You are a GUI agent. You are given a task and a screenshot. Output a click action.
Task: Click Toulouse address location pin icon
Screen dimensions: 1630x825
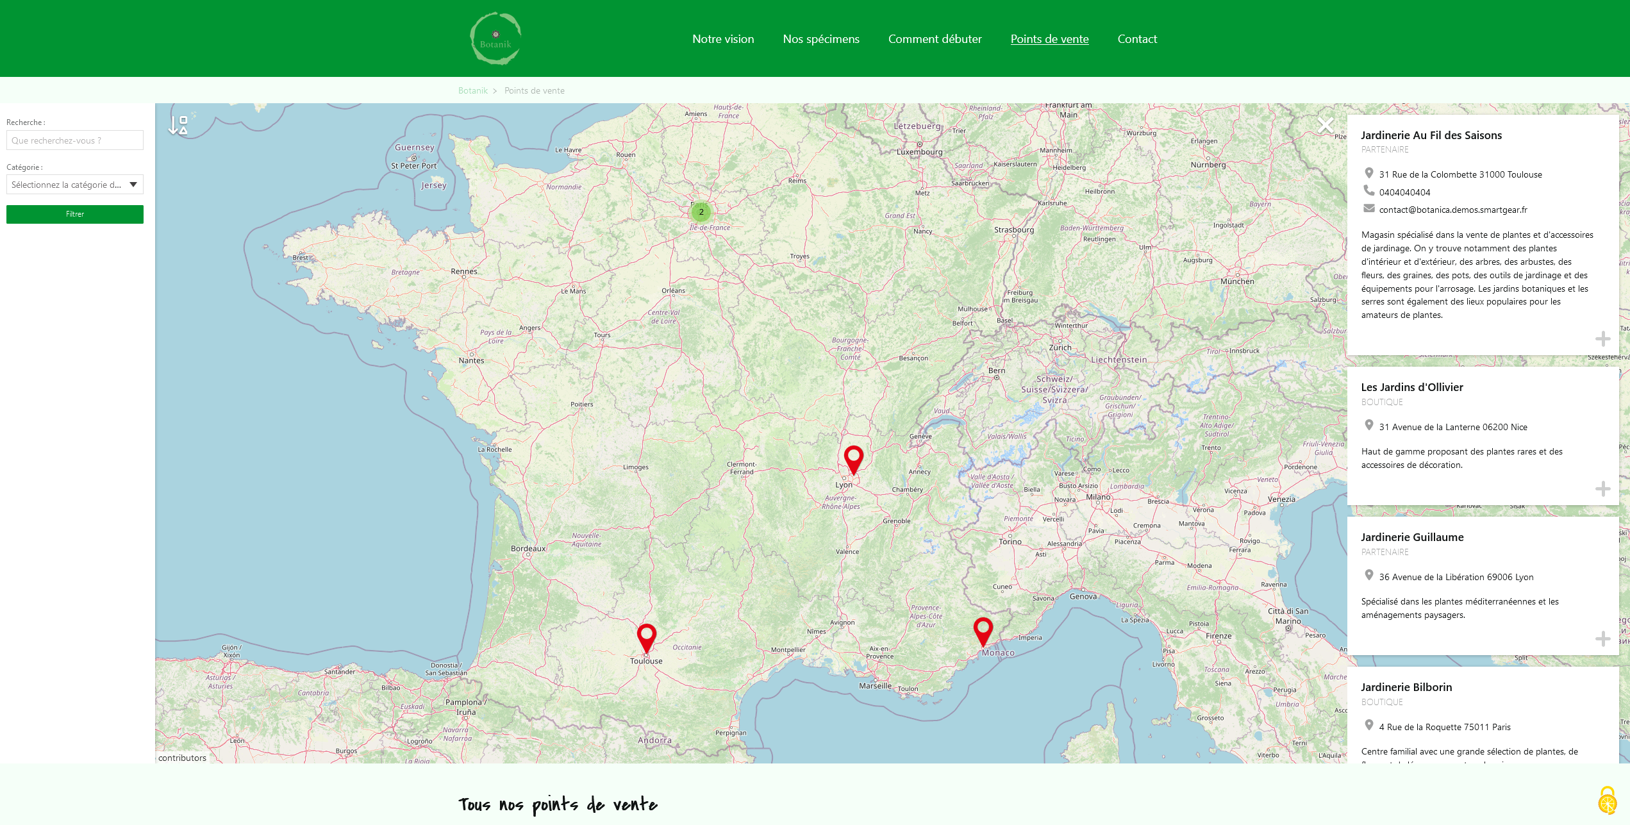coord(1368,173)
